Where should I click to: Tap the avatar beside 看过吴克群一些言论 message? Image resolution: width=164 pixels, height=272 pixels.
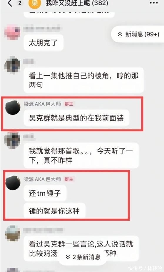tap(13, 233)
